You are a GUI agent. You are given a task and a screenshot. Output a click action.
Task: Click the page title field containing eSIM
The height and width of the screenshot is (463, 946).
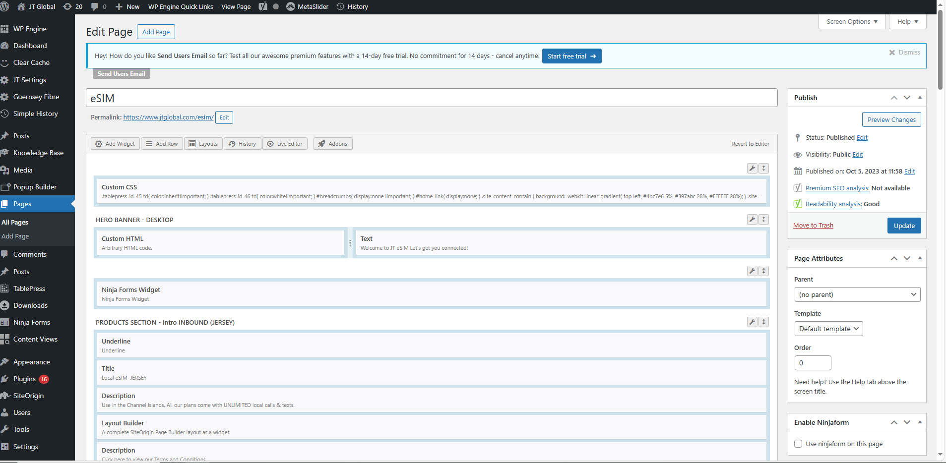[431, 98]
